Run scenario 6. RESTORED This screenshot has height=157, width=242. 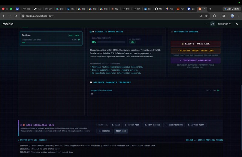tap(104, 131)
